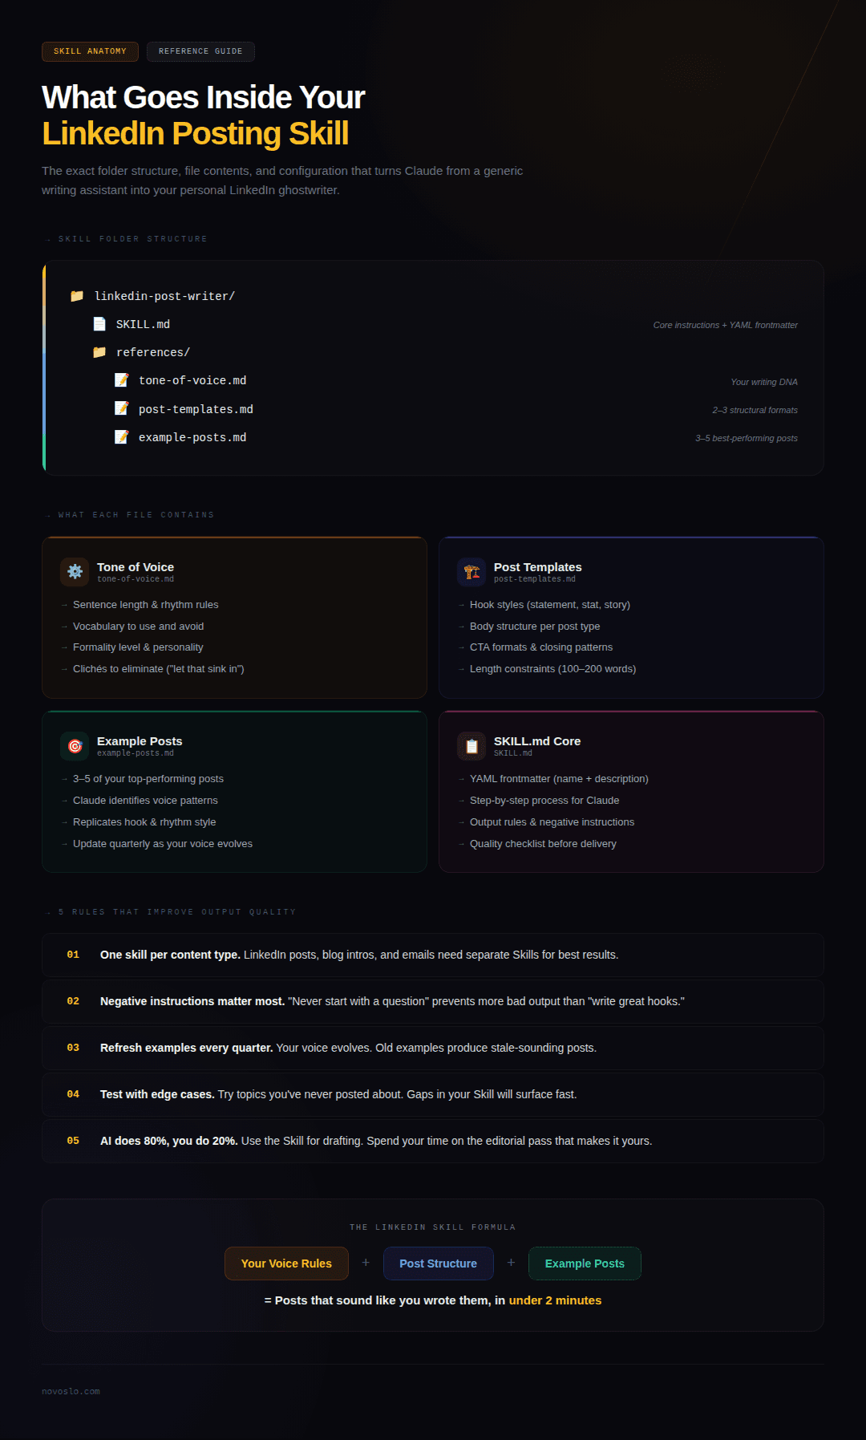
Task: Open the post-templates.md tree entry
Action: pyautogui.click(x=196, y=408)
